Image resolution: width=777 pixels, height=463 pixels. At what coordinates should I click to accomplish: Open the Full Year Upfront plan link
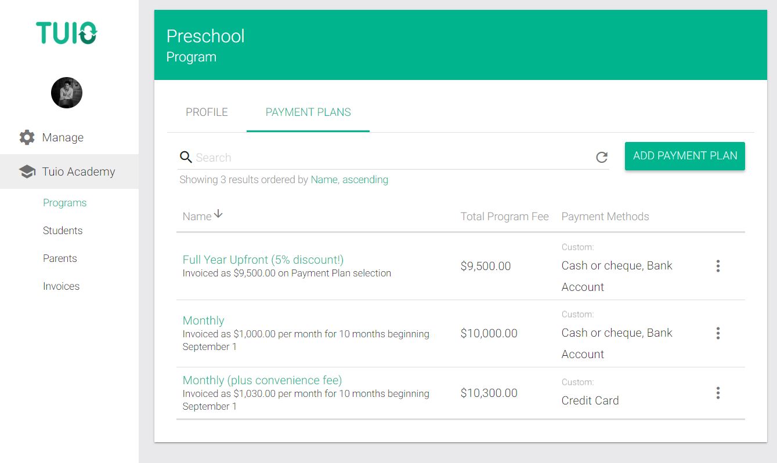[263, 260]
